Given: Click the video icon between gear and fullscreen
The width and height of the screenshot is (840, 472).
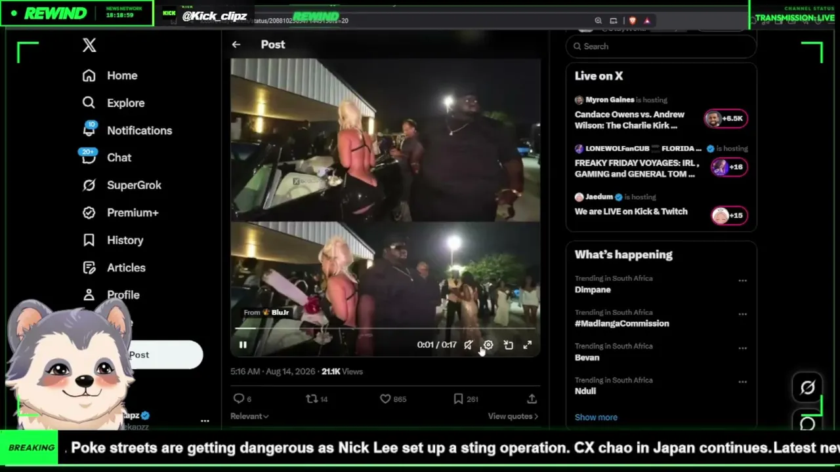Looking at the screenshot, I should point(508,345).
